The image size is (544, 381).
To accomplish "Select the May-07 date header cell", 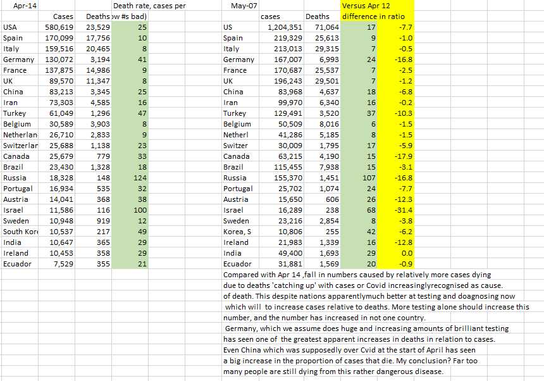I will pyautogui.click(x=244, y=6).
